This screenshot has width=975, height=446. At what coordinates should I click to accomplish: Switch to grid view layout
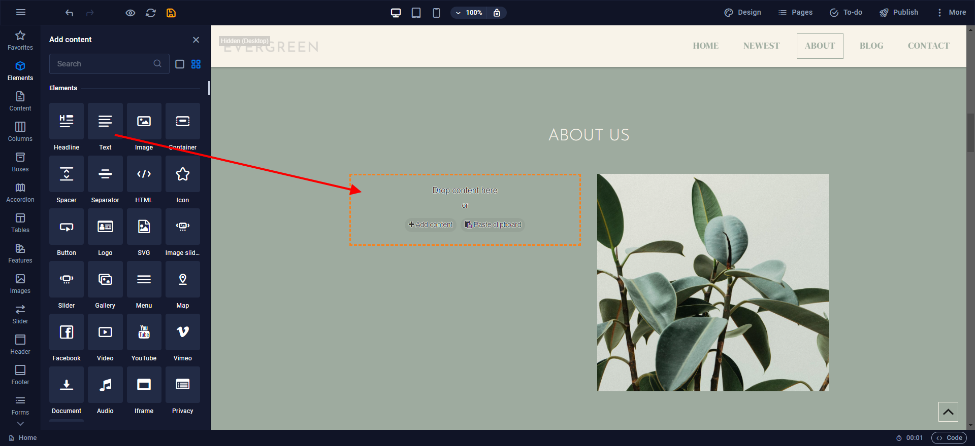pyautogui.click(x=196, y=64)
